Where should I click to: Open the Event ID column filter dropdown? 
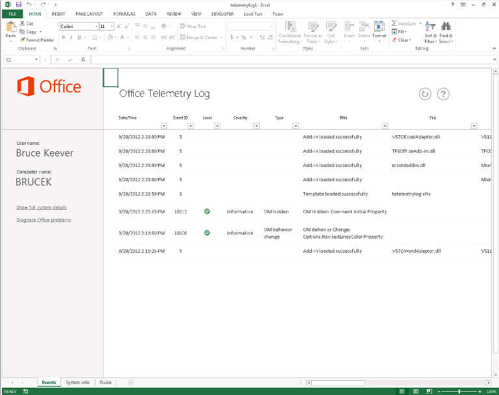[x=190, y=126]
